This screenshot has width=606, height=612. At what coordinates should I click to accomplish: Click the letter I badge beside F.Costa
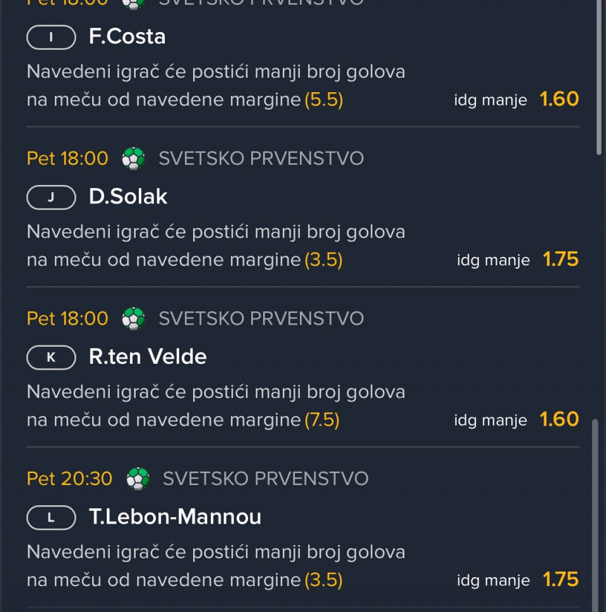coord(51,37)
